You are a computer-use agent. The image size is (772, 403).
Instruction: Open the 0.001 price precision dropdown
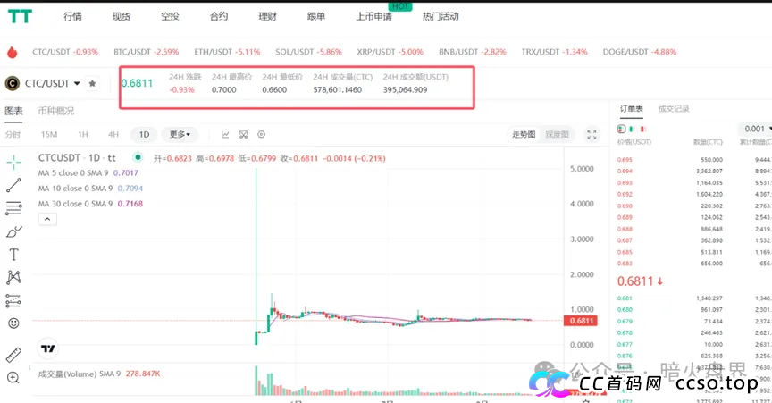click(x=756, y=129)
